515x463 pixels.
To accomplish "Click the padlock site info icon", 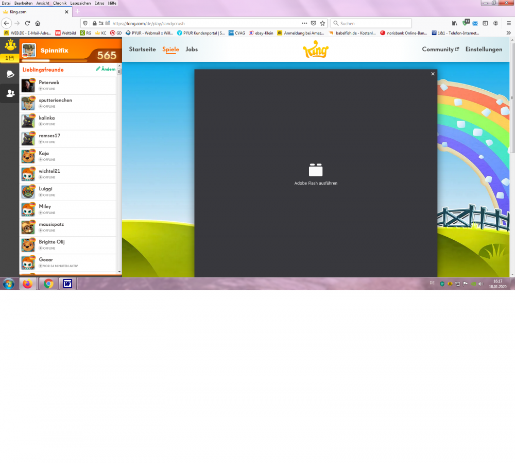I will click(x=95, y=23).
